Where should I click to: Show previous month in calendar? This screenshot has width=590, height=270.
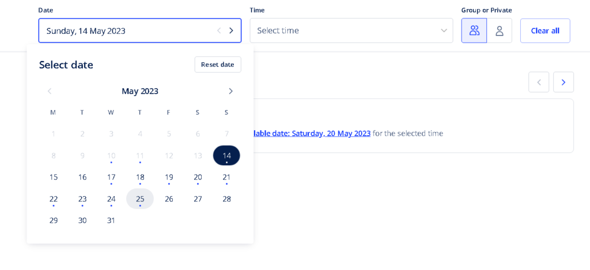click(50, 91)
